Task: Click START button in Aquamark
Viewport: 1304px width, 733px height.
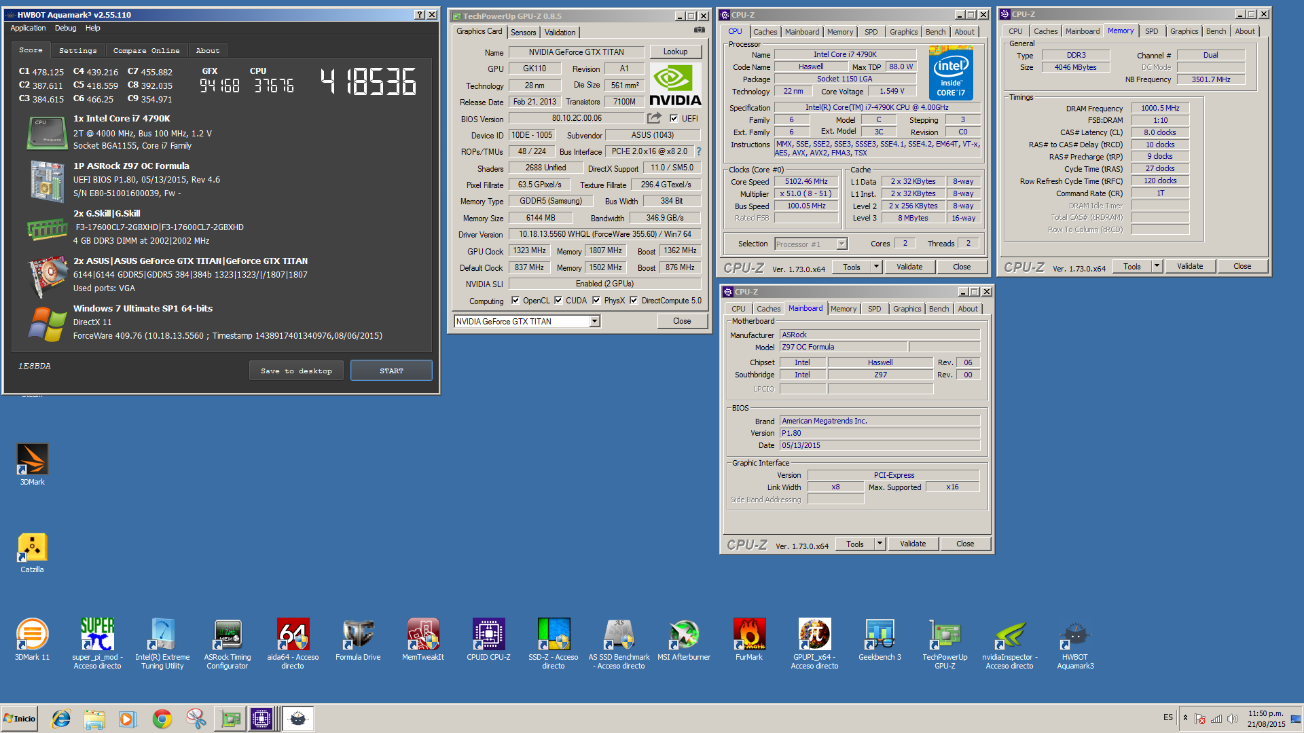Action: [x=391, y=371]
